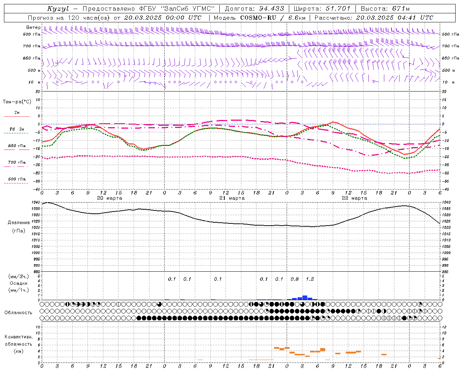Click the dash-dot line sample under temperature legend "700 гПа"
The width and height of the screenshot is (461, 369).
(x=16, y=166)
